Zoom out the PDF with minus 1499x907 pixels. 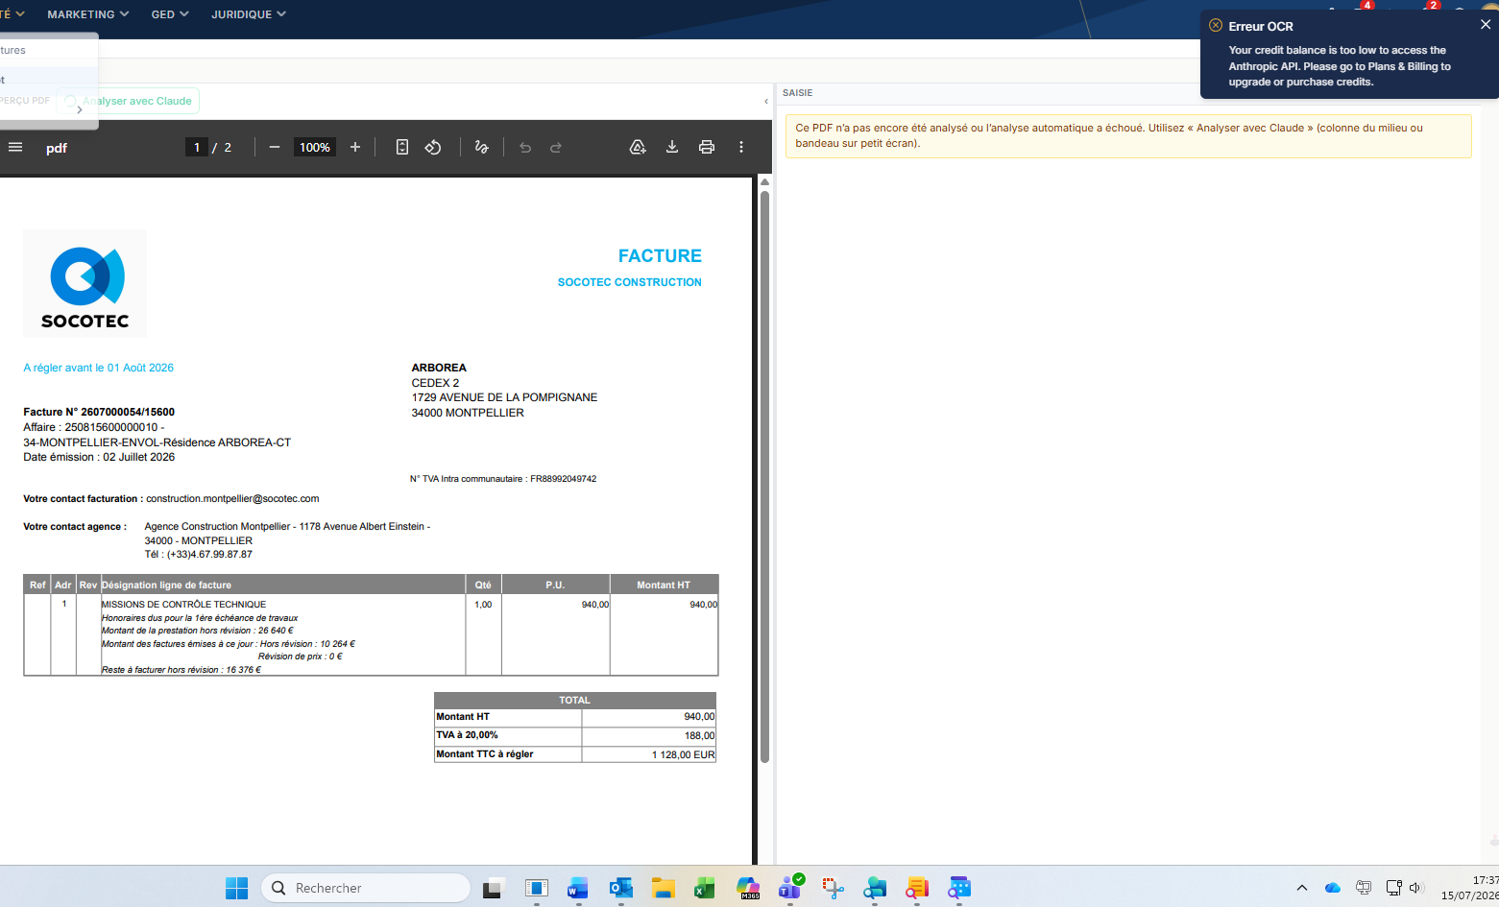pos(275,147)
